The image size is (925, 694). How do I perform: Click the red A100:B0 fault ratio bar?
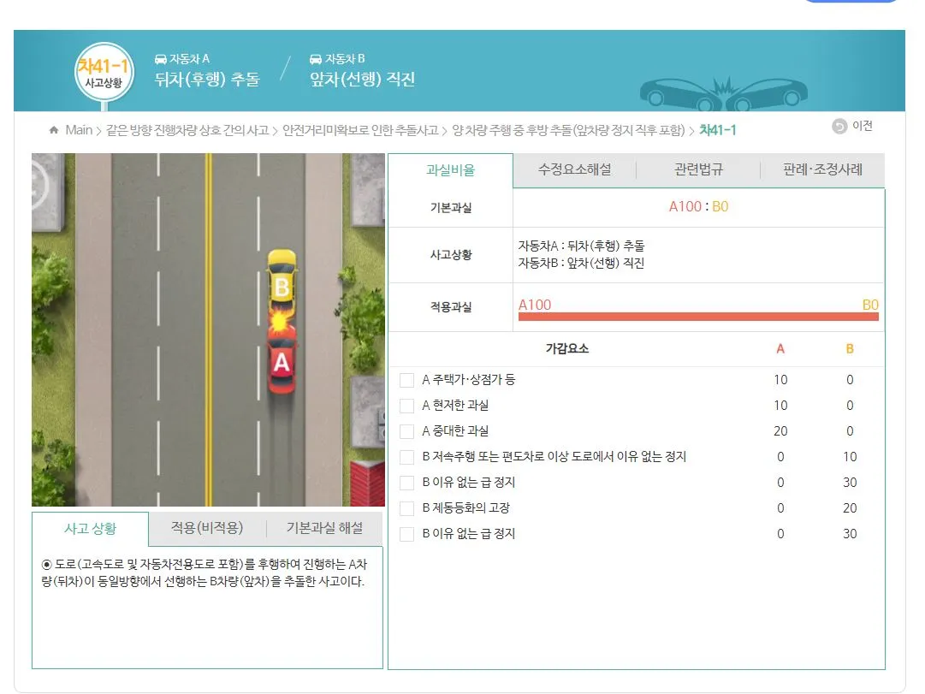tap(697, 316)
